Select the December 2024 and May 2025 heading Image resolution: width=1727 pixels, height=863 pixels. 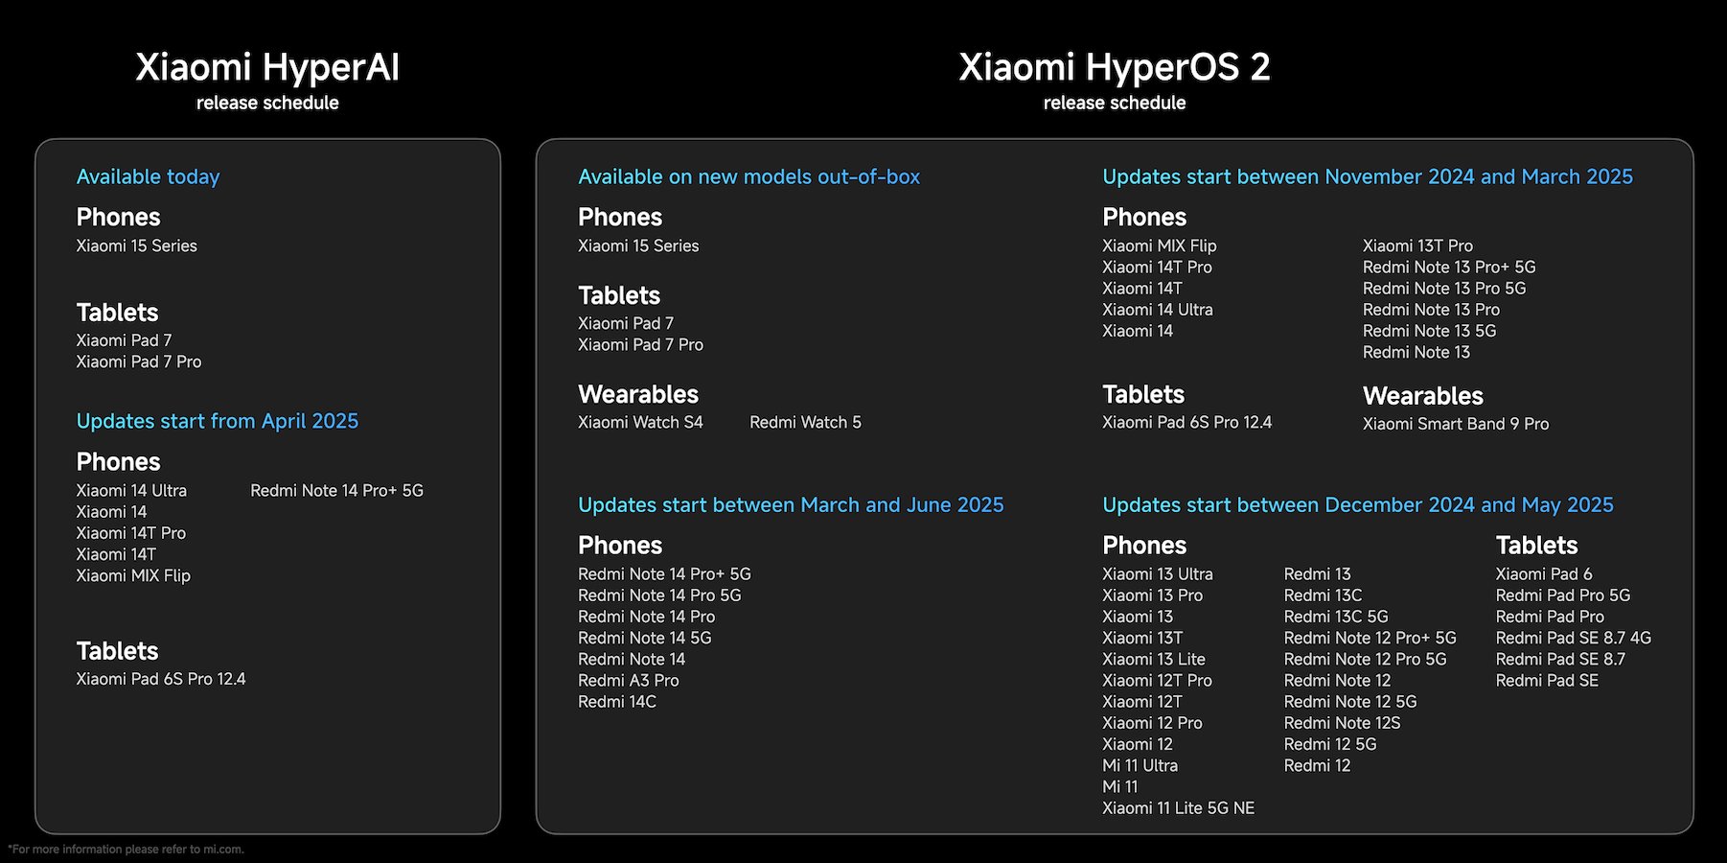[1357, 504]
